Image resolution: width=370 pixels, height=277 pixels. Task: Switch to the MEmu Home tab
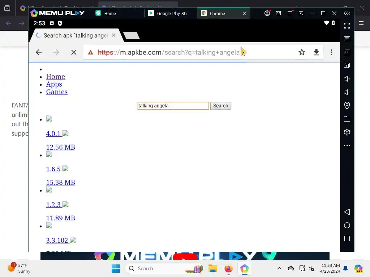click(106, 13)
